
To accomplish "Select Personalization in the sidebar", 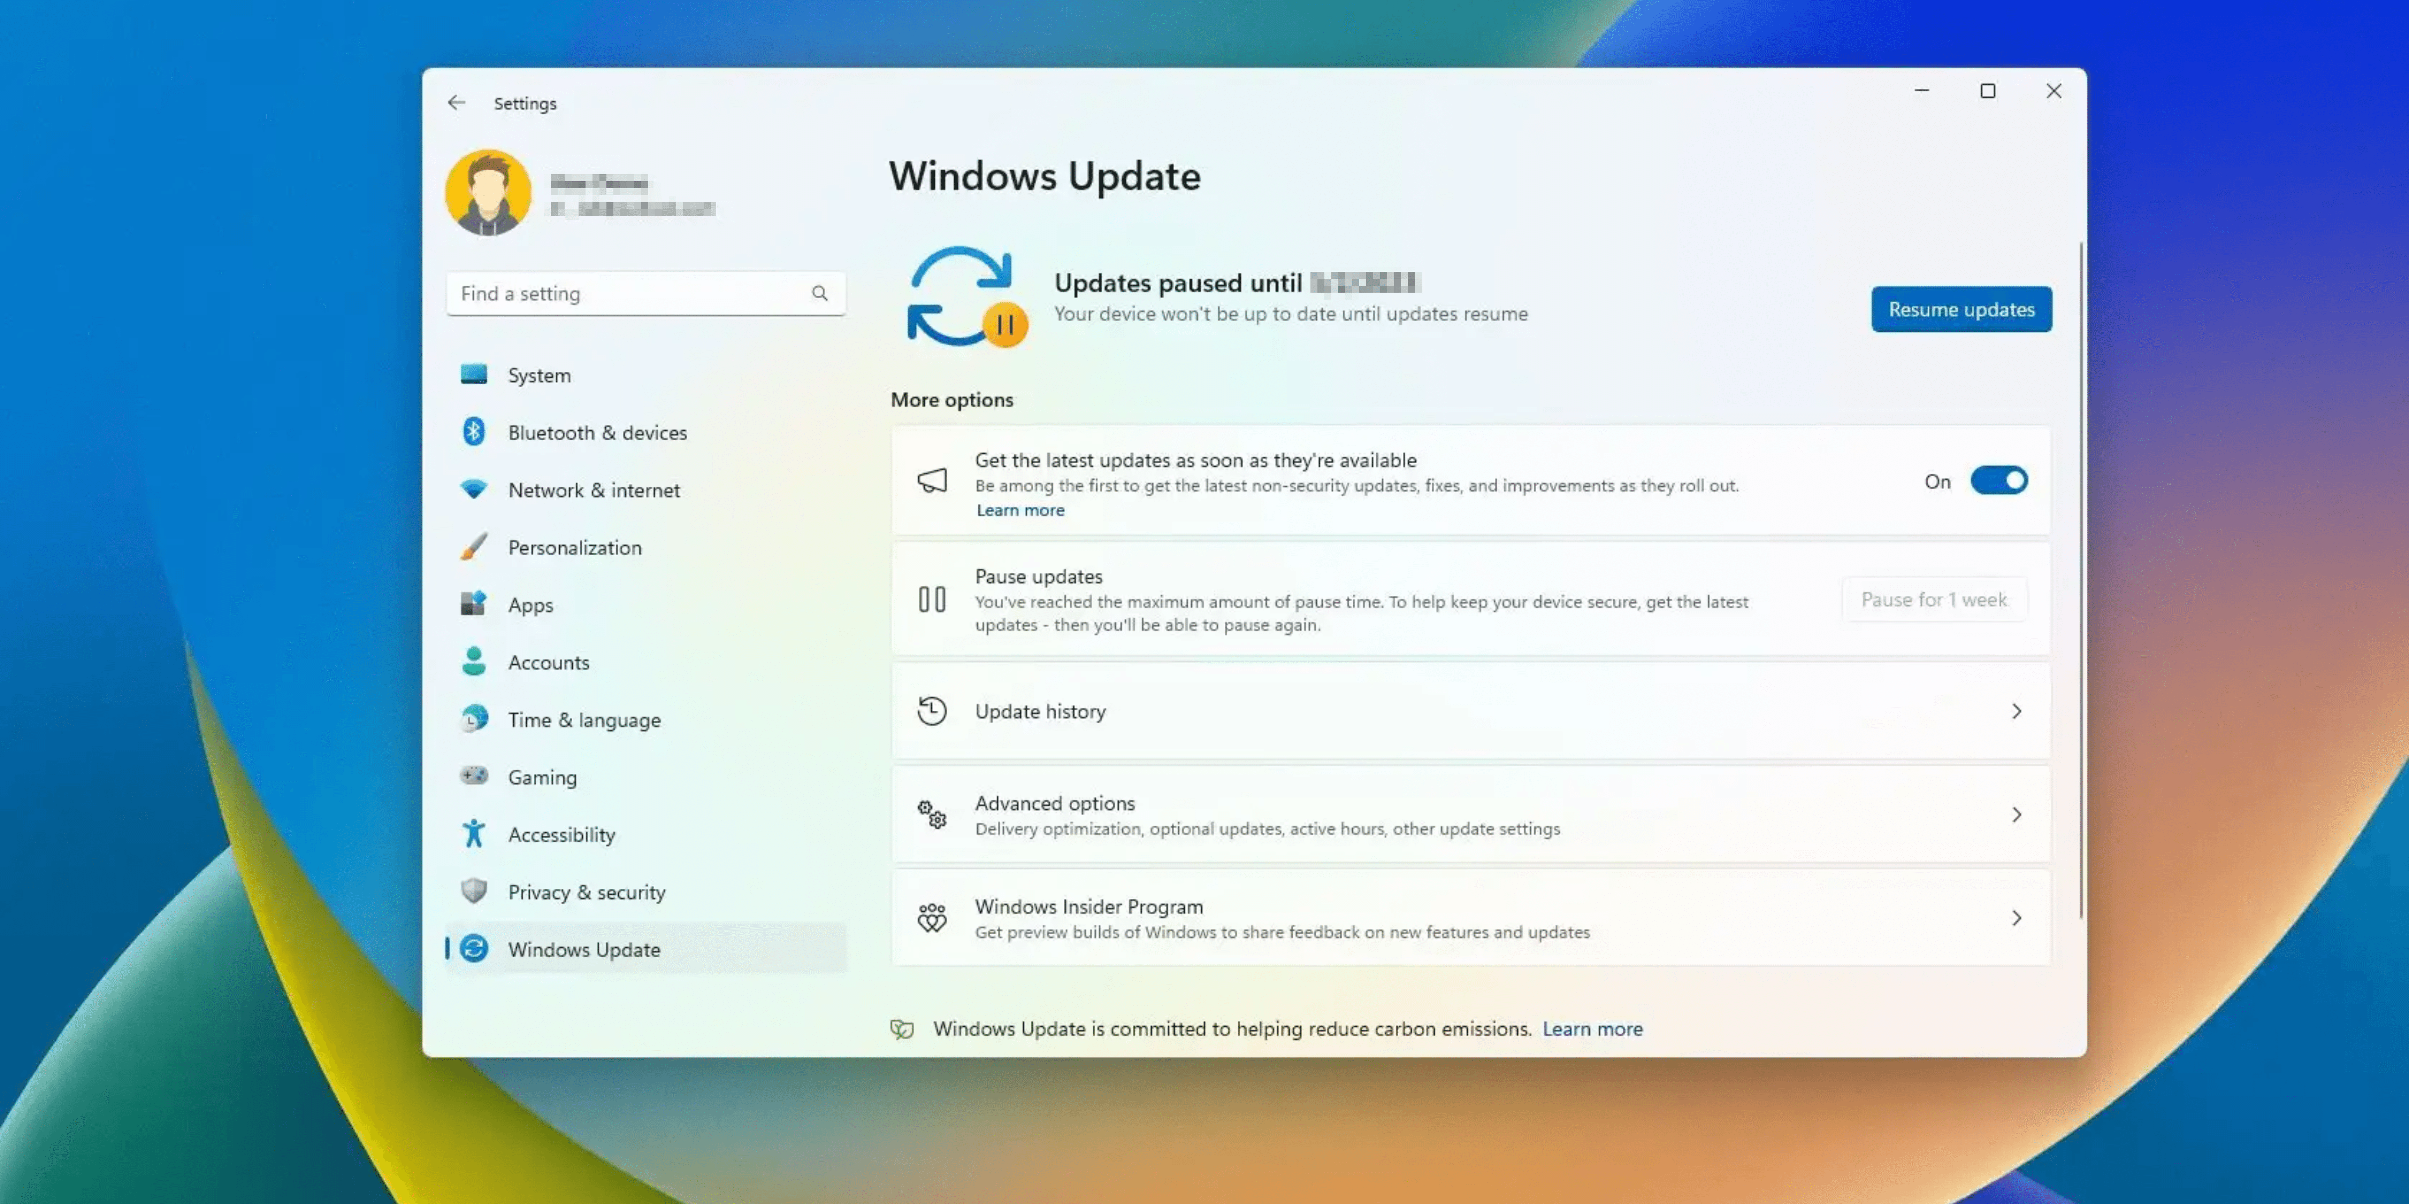I will (646, 547).
